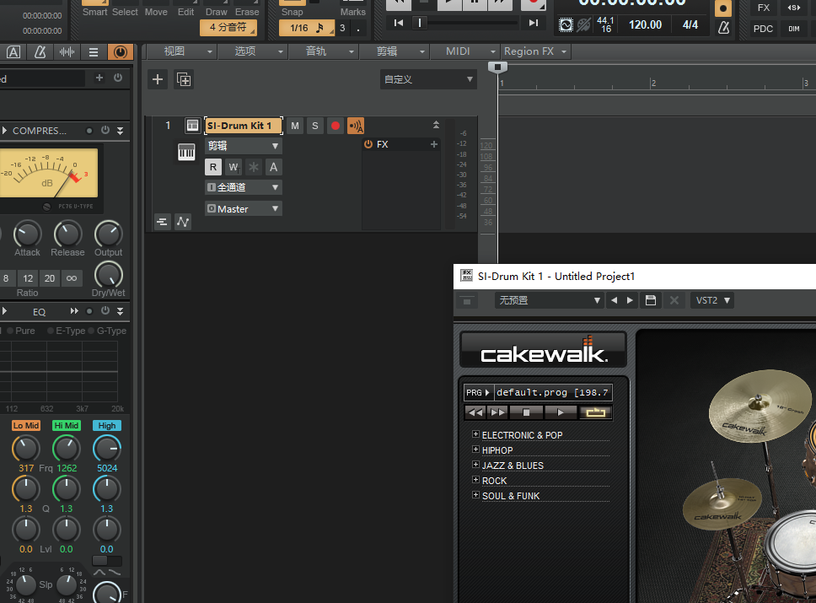Open the Region FX menu
The image size is (816, 603).
coord(535,51)
